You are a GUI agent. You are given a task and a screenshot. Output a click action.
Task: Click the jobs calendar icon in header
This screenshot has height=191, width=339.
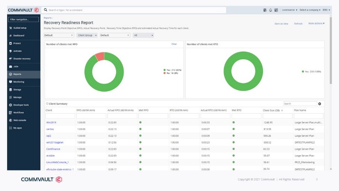[x=265, y=10]
